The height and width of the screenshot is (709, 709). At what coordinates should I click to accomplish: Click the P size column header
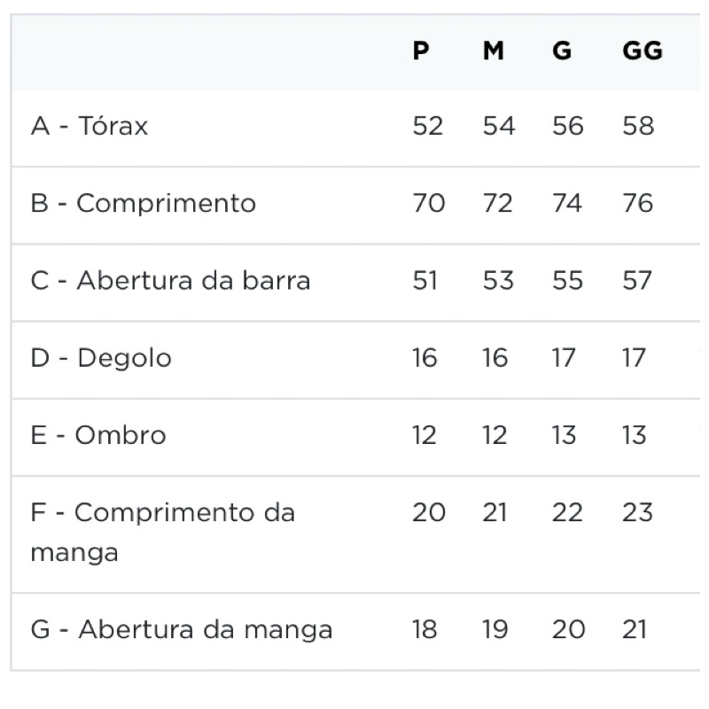(421, 51)
